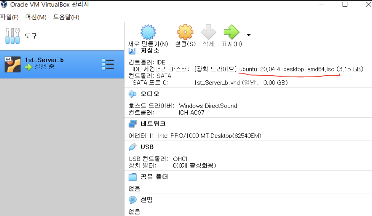Click the Network (네트워크) monitors icon
The height and width of the screenshot is (216, 372).
pos(132,124)
